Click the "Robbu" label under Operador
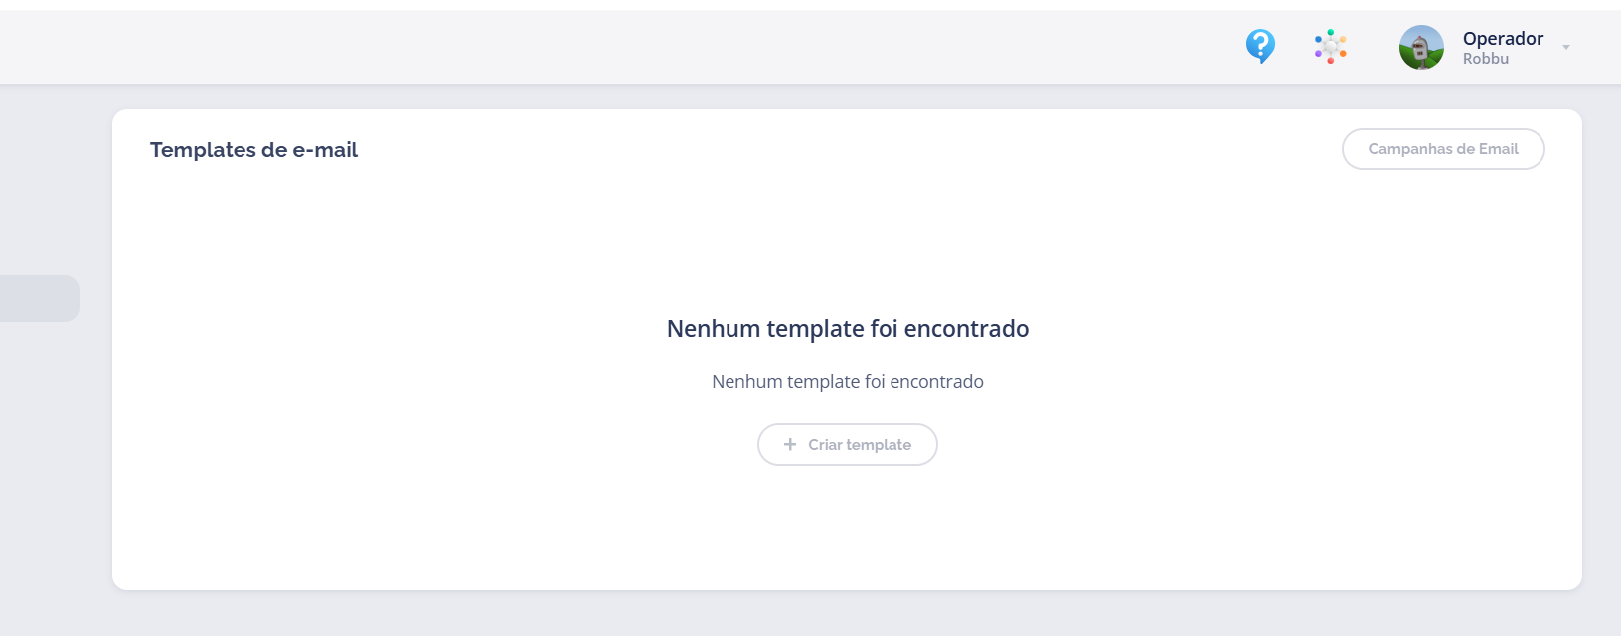 [x=1485, y=59]
